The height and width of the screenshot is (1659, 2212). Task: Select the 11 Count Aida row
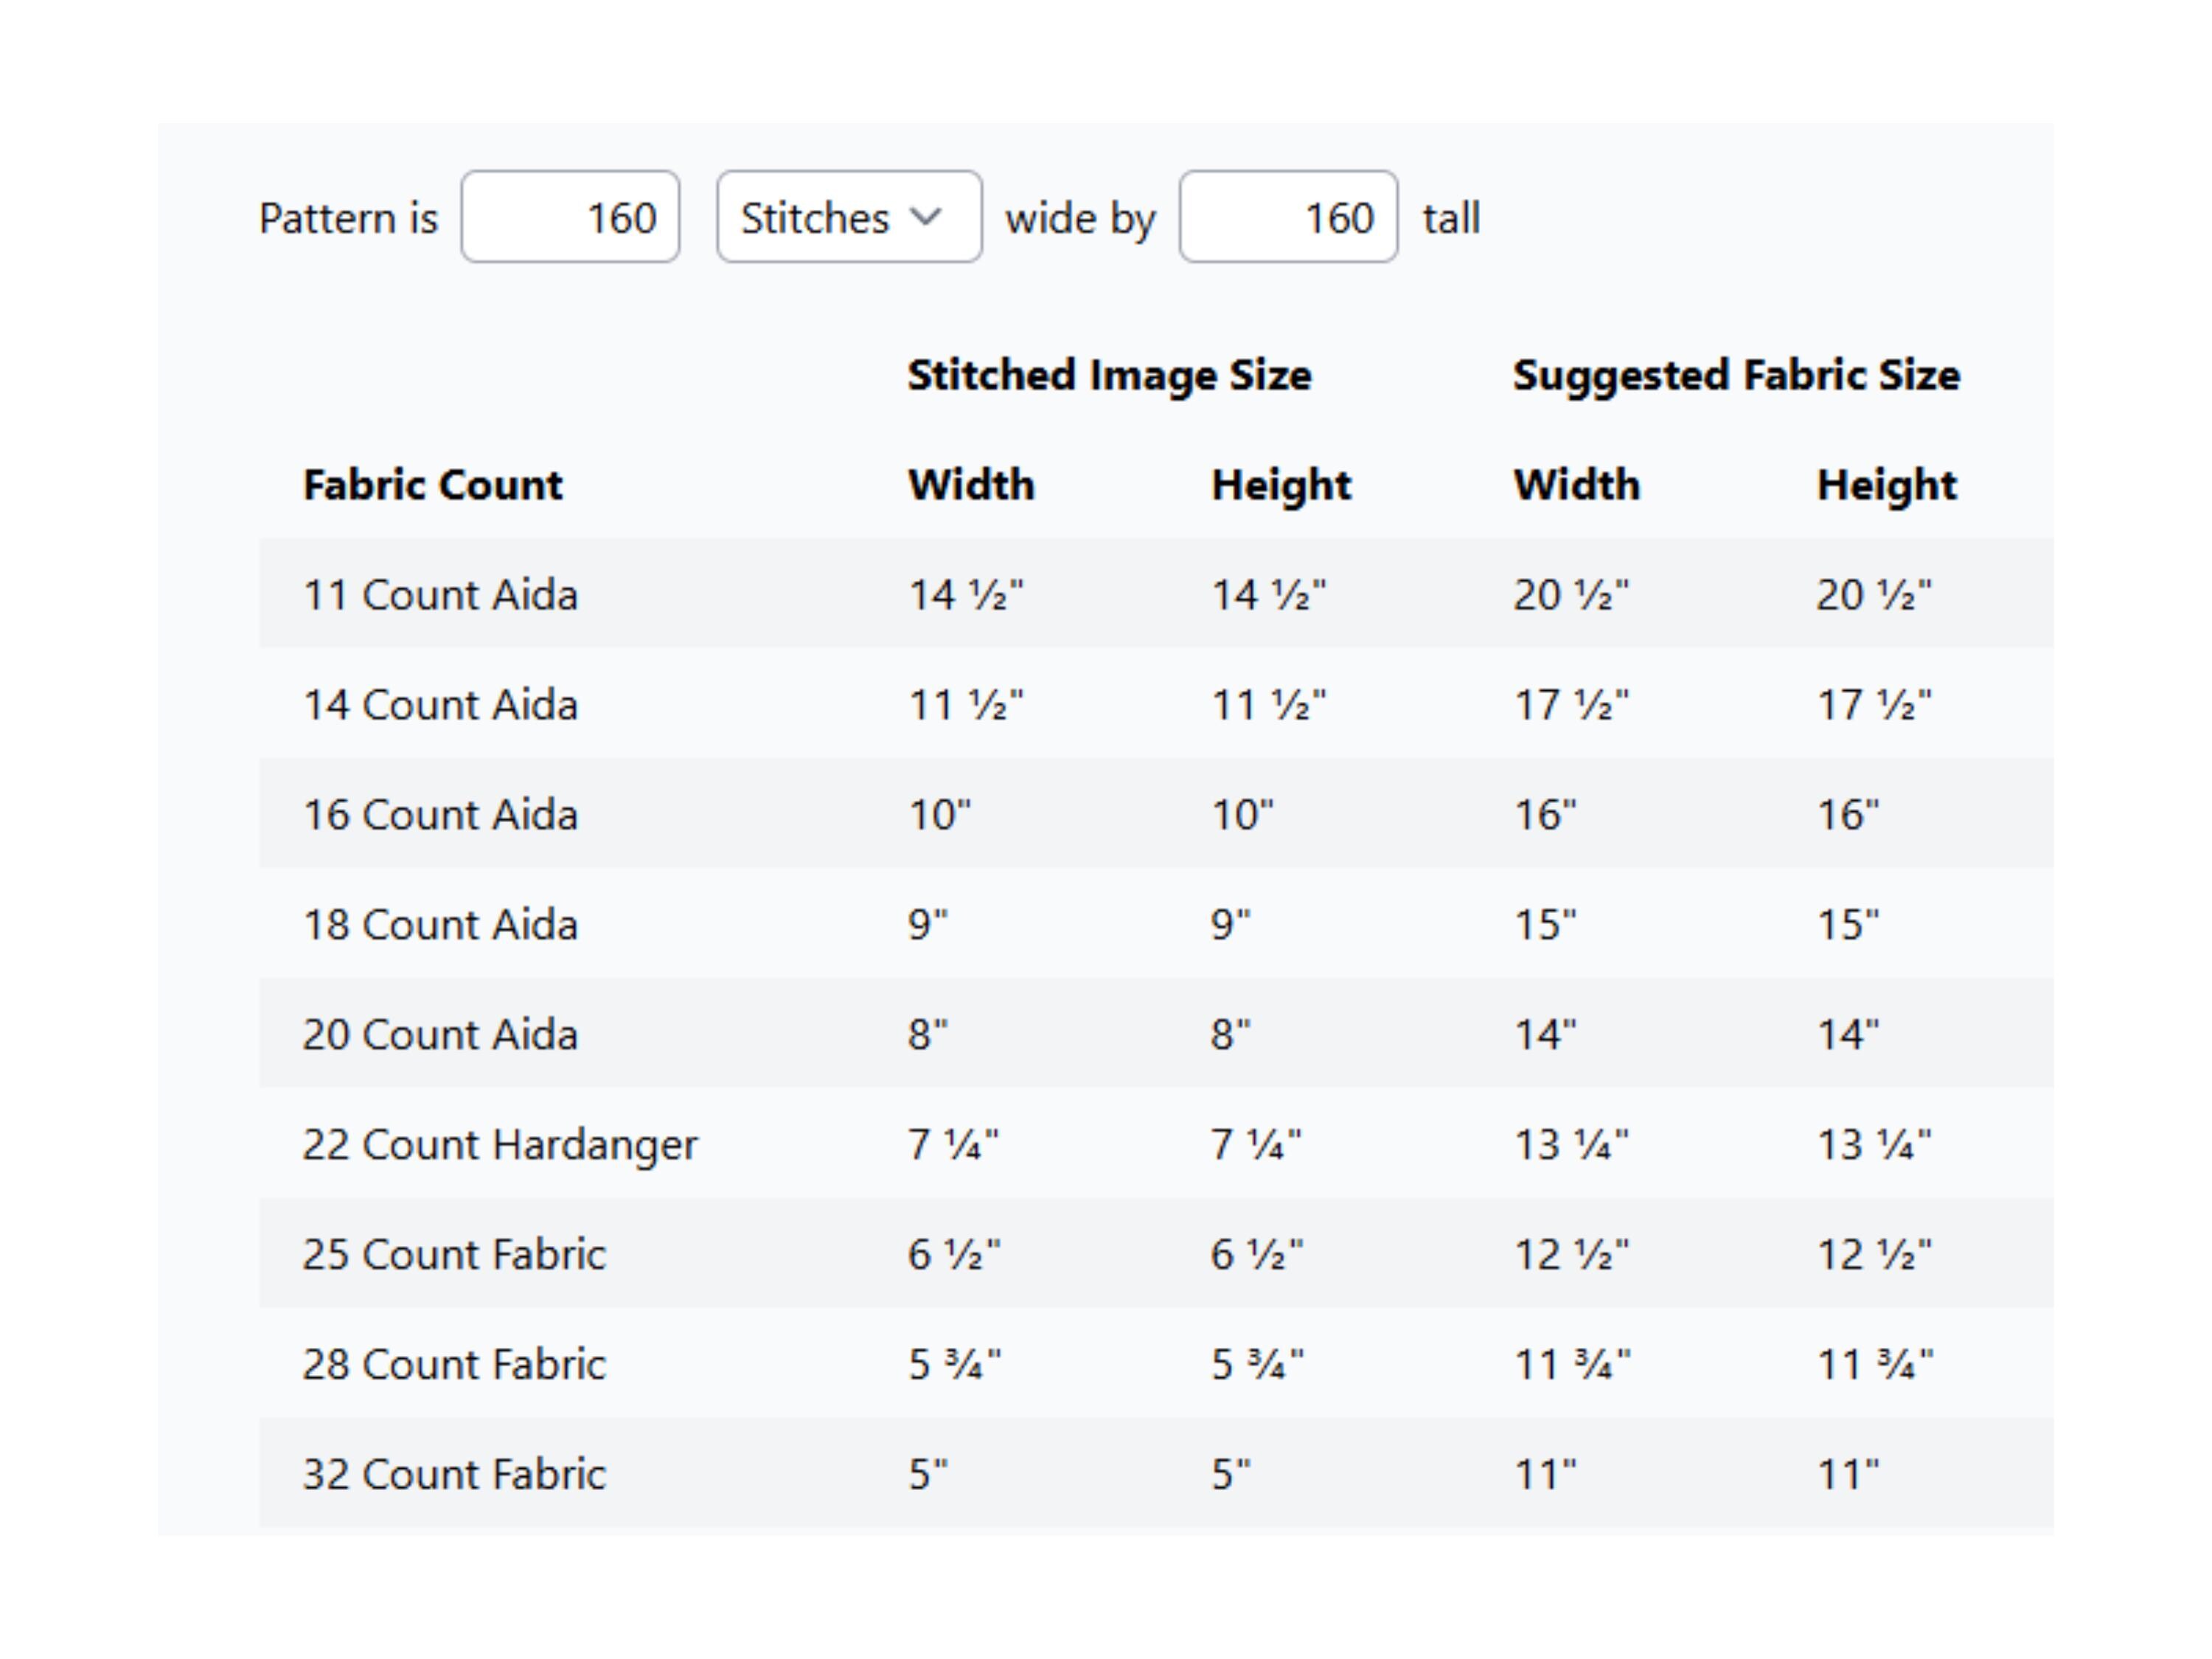pyautogui.click(x=1156, y=593)
